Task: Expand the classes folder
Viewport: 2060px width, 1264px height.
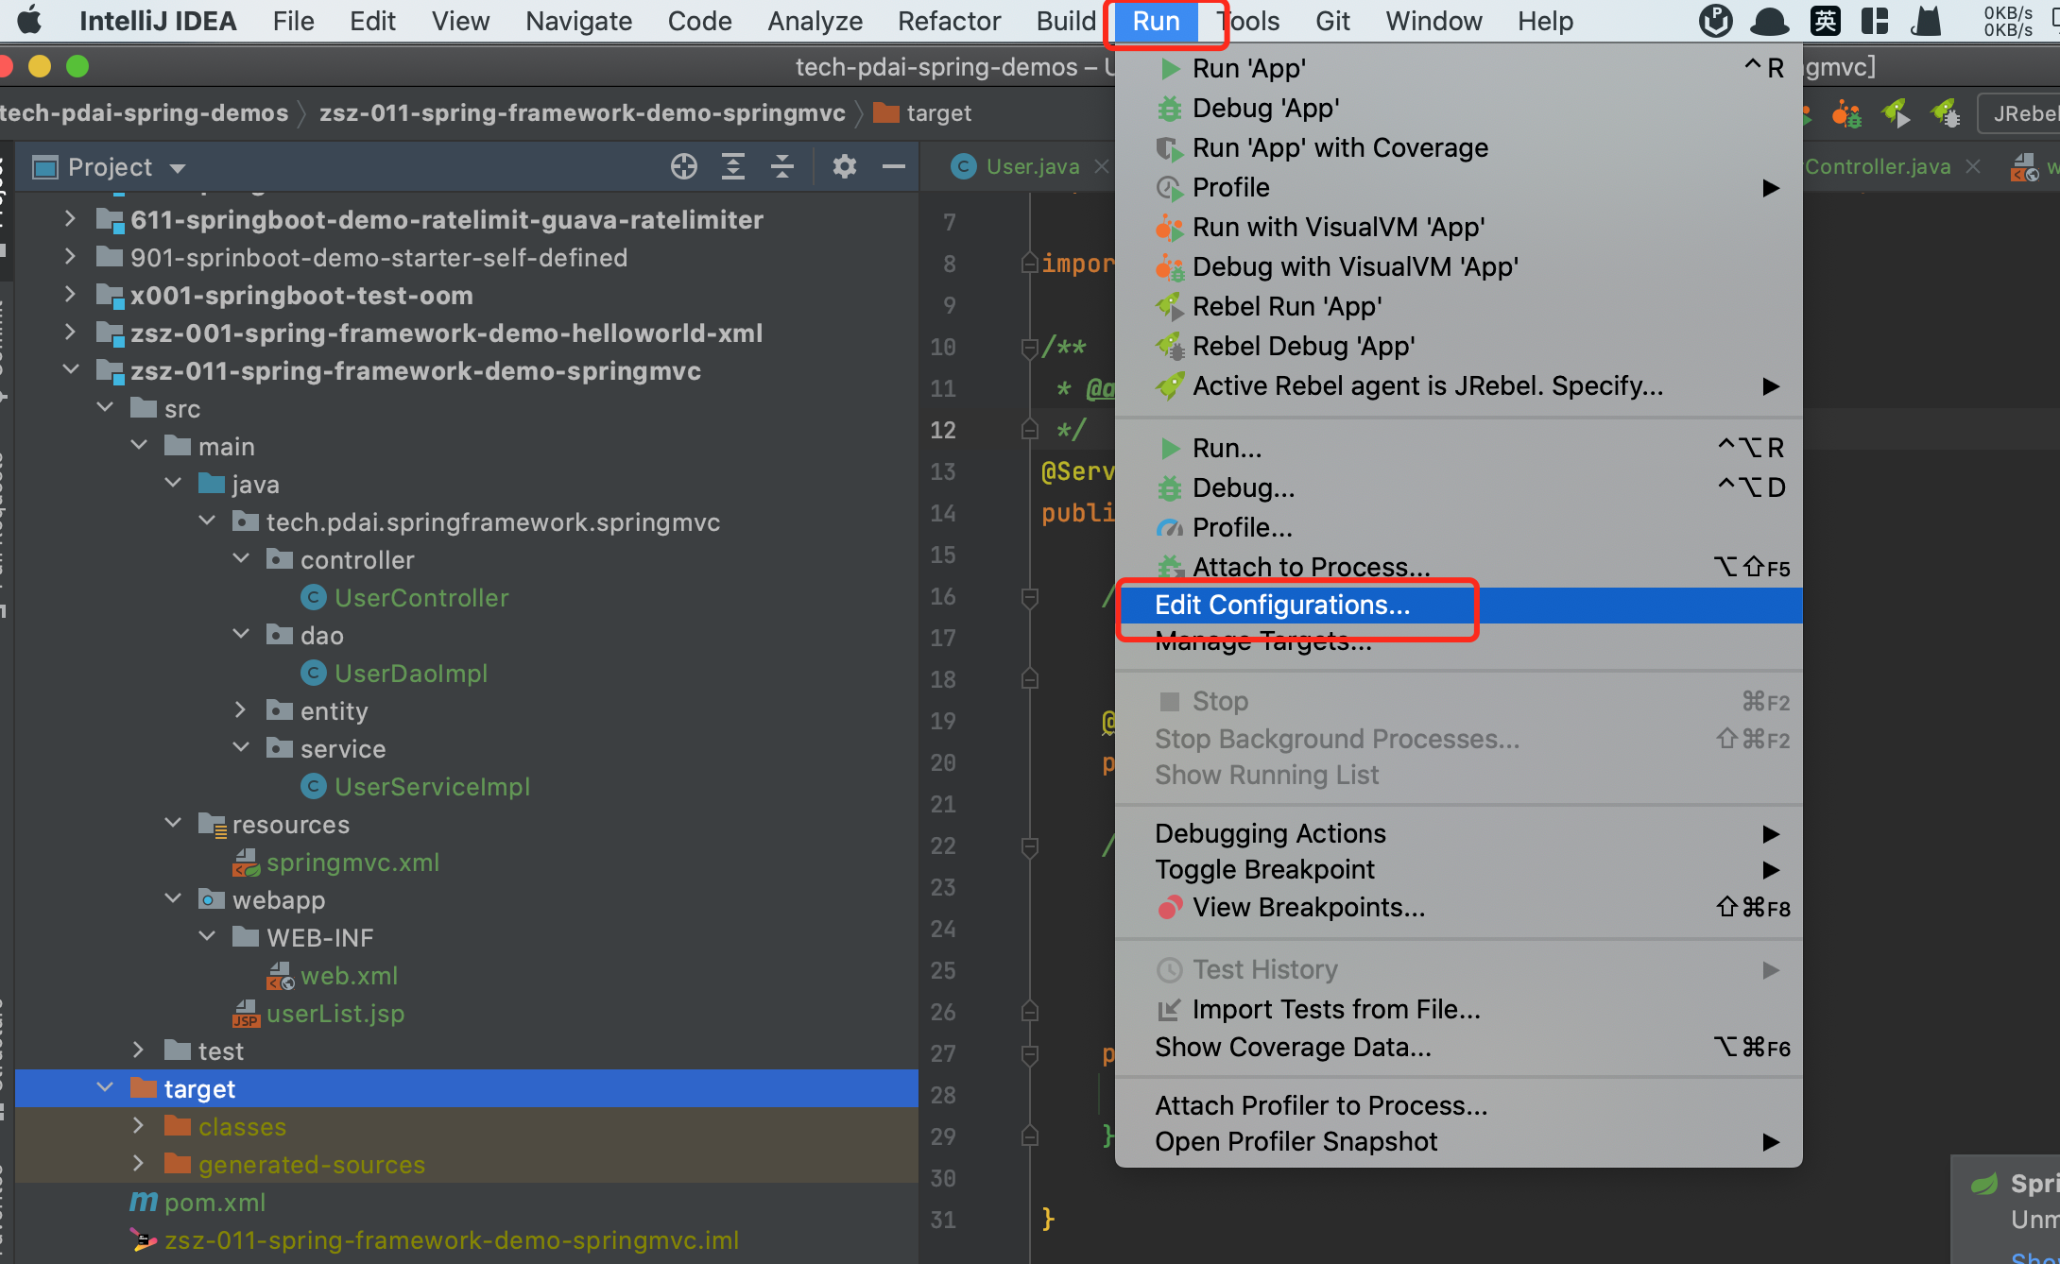Action: click(x=139, y=1127)
